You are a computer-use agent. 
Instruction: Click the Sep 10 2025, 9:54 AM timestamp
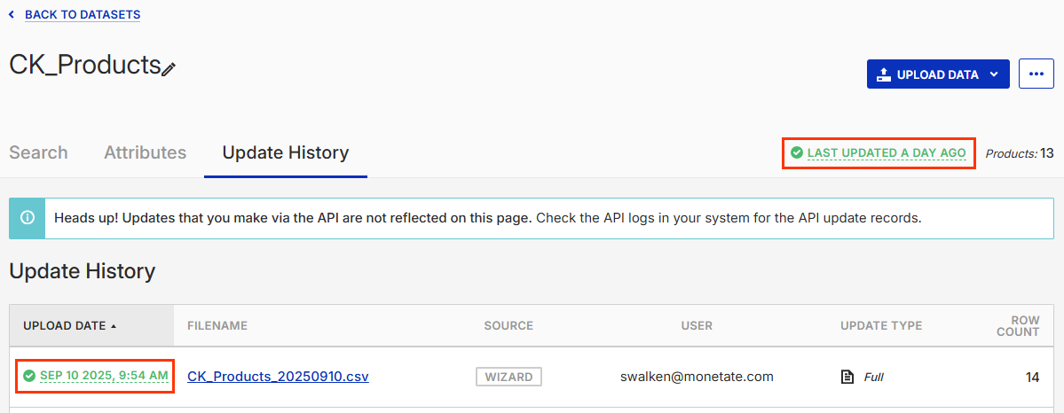click(x=103, y=377)
